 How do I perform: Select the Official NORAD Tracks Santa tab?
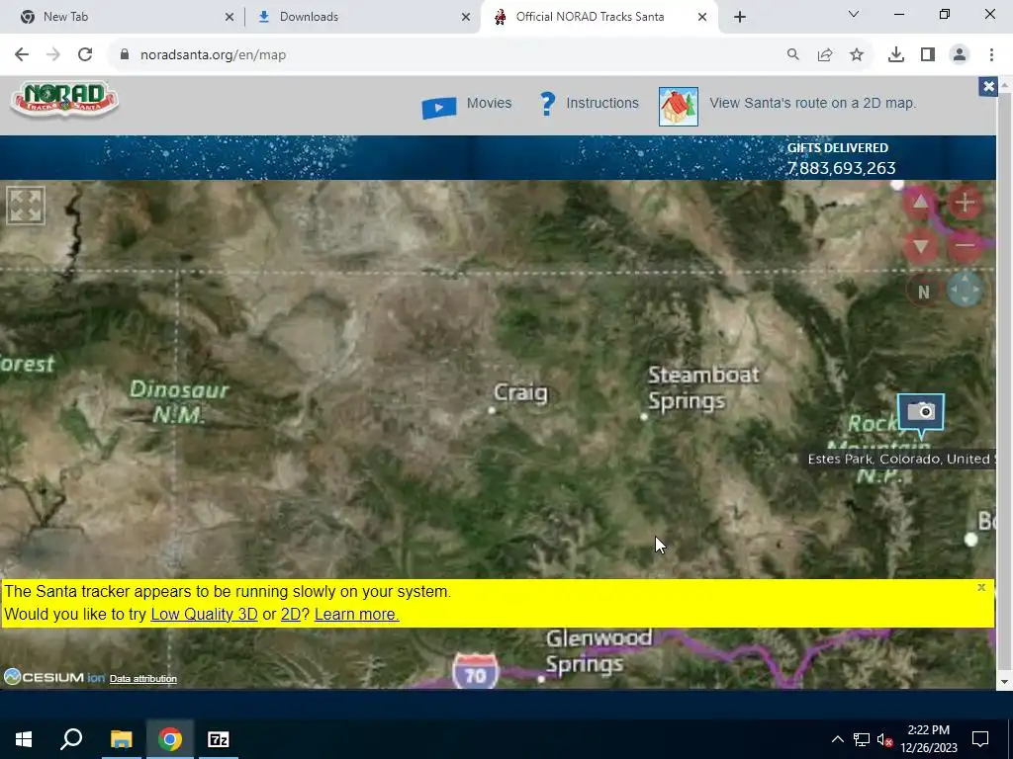[x=599, y=17]
